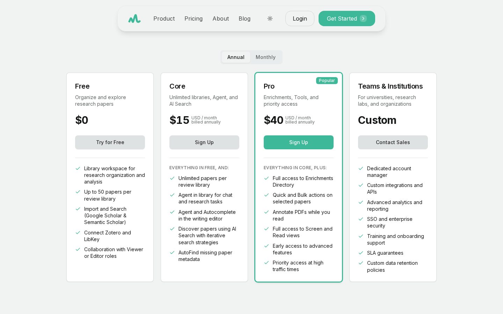Click the $15 Core plan price
This screenshot has width=503, height=314.
coord(179,120)
